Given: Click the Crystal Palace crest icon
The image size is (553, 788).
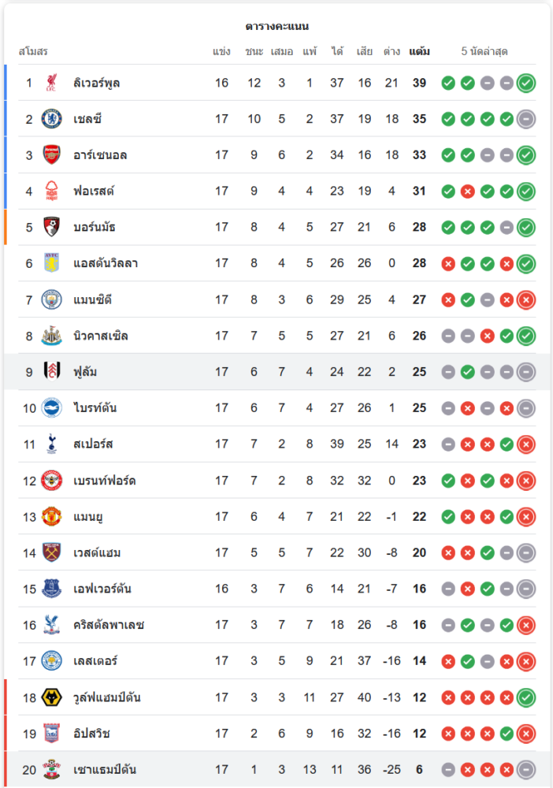Looking at the screenshot, I should [x=52, y=625].
